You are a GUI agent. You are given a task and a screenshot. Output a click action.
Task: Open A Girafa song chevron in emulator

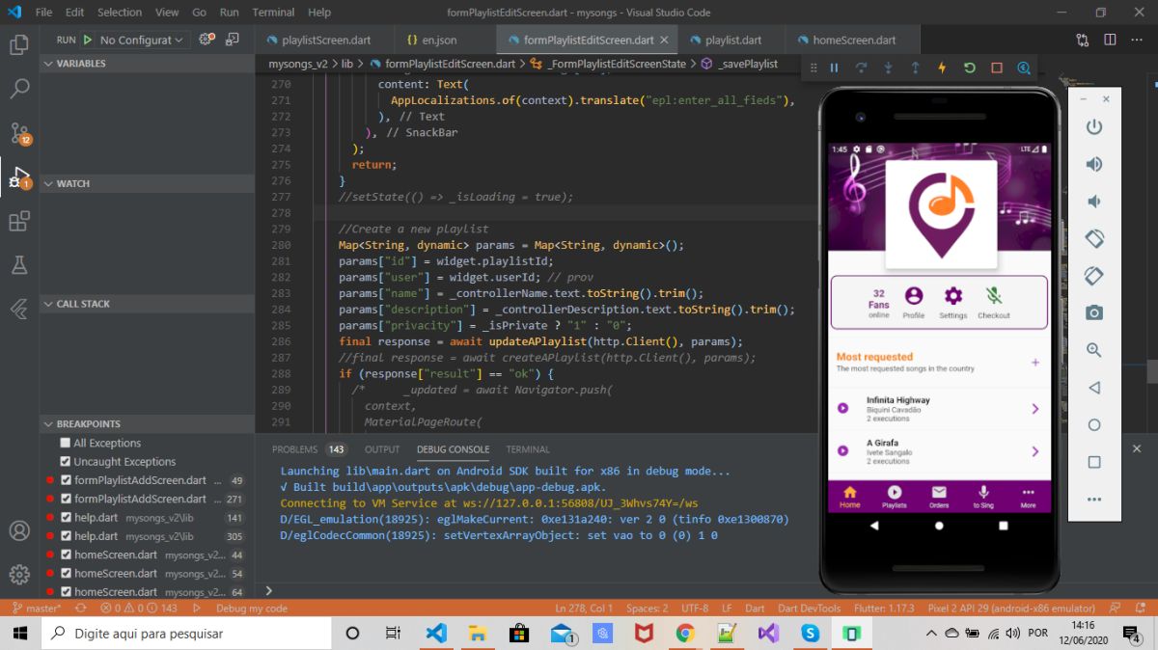pos(1035,451)
